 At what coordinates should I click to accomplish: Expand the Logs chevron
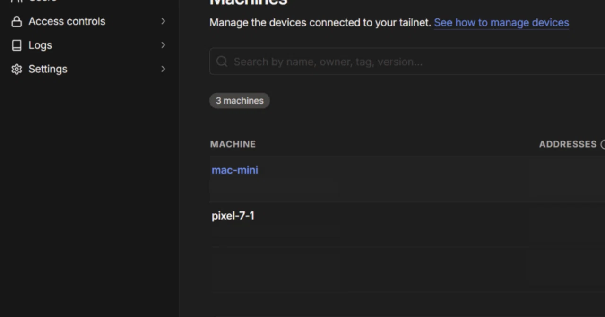[x=163, y=45]
